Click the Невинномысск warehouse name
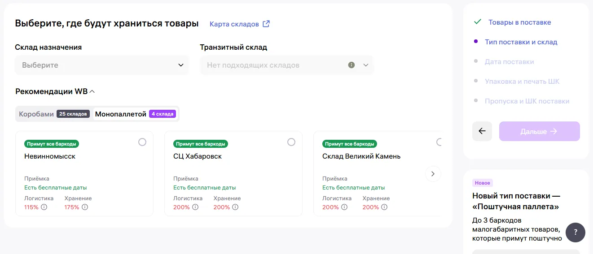Image resolution: width=593 pixels, height=254 pixels. [50, 156]
